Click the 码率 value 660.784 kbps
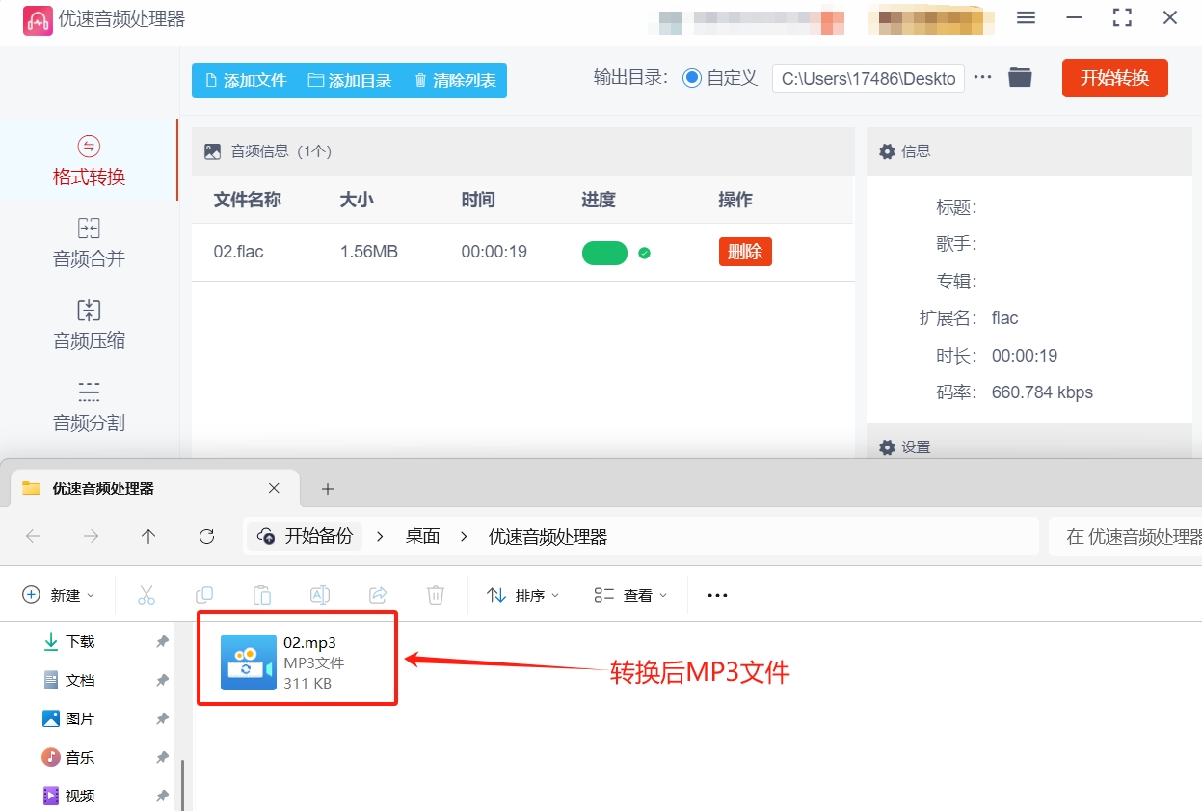 (x=1043, y=392)
